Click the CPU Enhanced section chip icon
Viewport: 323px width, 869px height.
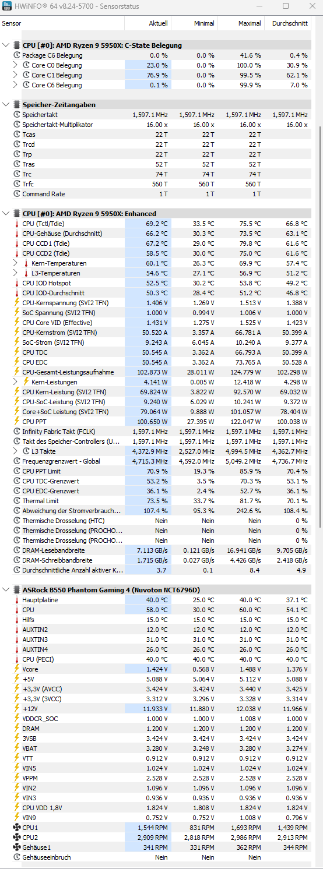pos(16,214)
